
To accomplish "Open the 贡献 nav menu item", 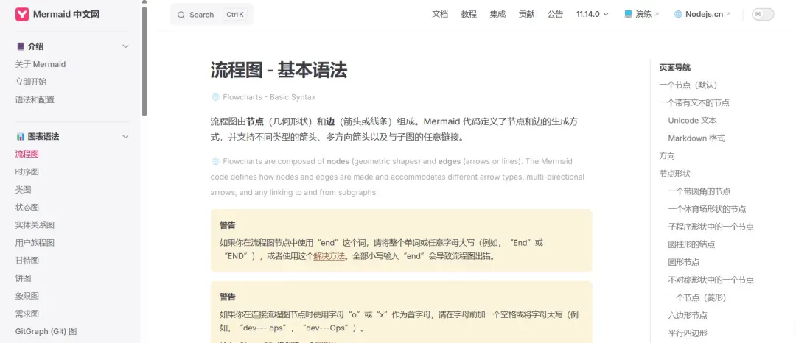I will click(526, 14).
